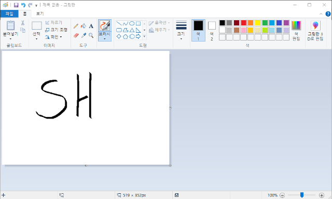Select the Rectangle shape
Viewport: 332px width, 199px height.
[138, 23]
